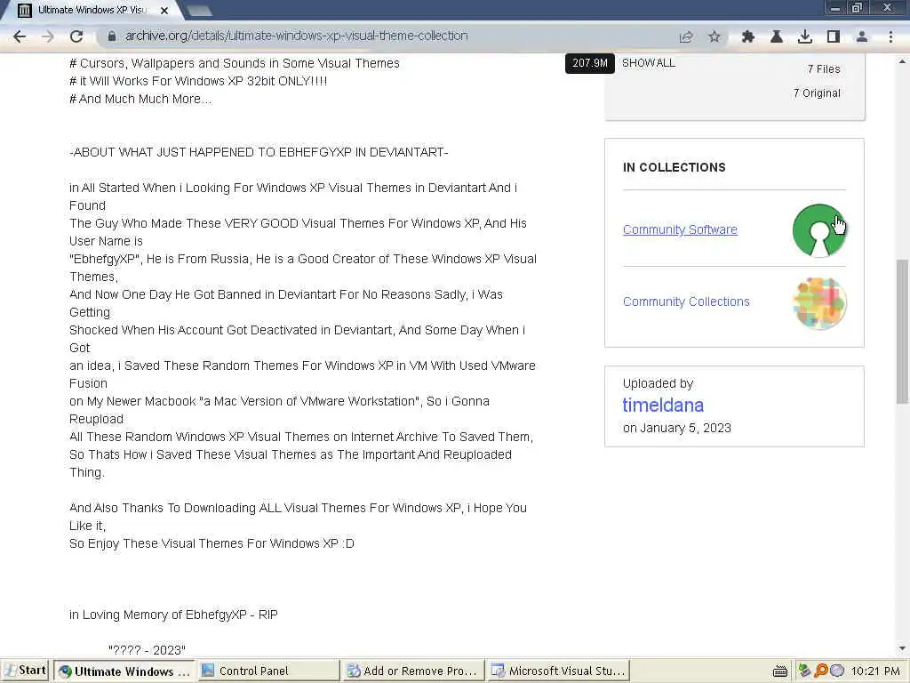
Task: Open Chrome three-dot menu
Action: coord(890,36)
